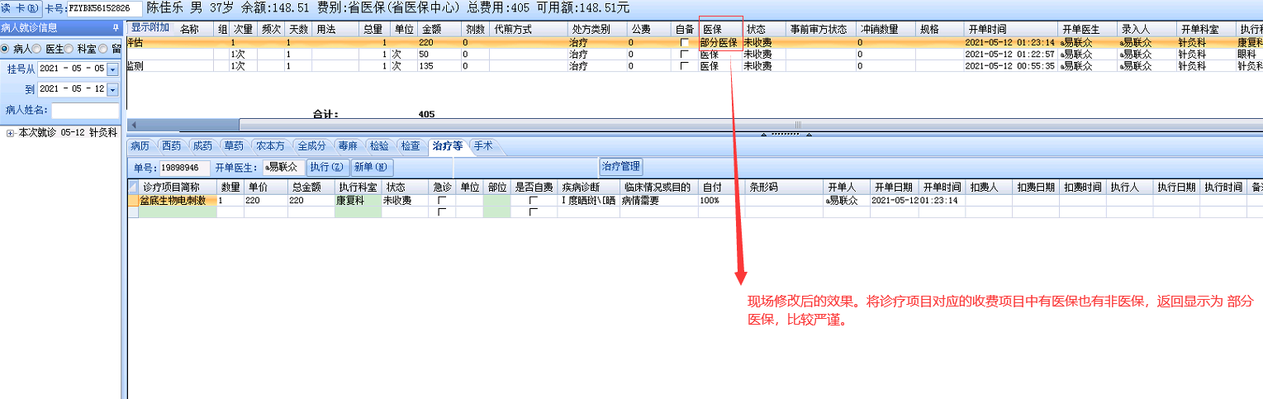Image resolution: width=1263 pixels, height=399 pixels.
Task: Click the grid select-all corner icon
Action: [132, 188]
